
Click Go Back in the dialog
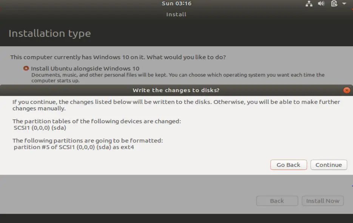pos(288,165)
